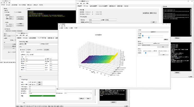194x107 pixels.
Task: Click the button on OTS section's second radio row
Action: click(x=39, y=85)
